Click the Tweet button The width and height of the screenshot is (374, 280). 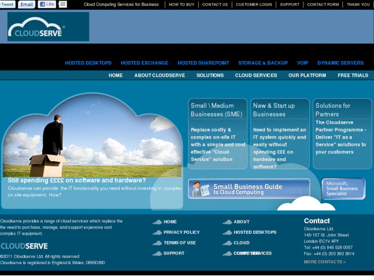(7, 4)
